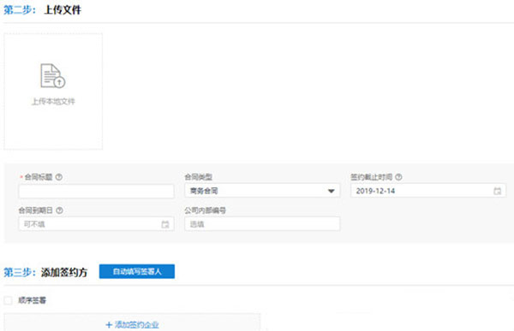
Task: Click the 合同到期日 date input
Action: [96, 224]
